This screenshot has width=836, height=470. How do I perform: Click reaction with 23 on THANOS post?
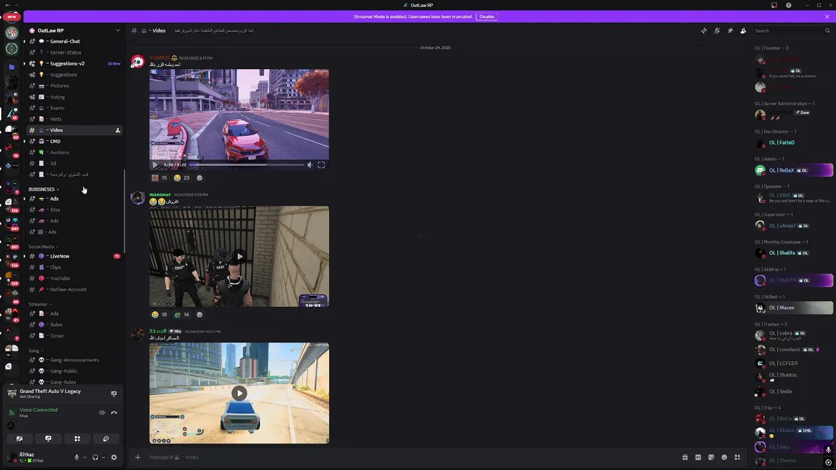182,178
